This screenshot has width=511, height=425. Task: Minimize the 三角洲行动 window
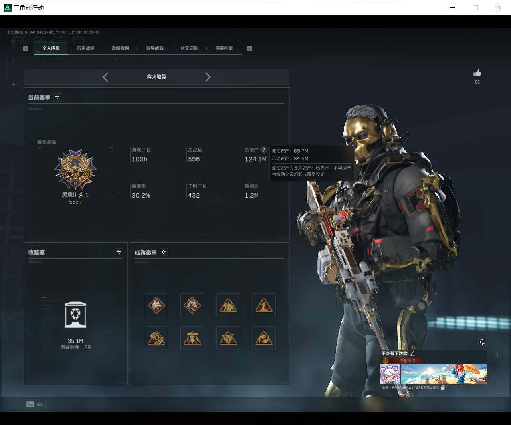coord(452,8)
